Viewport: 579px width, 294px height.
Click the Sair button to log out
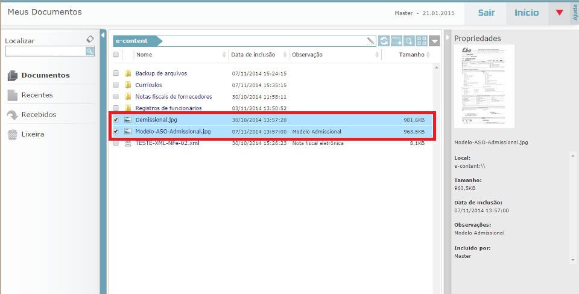click(x=487, y=13)
